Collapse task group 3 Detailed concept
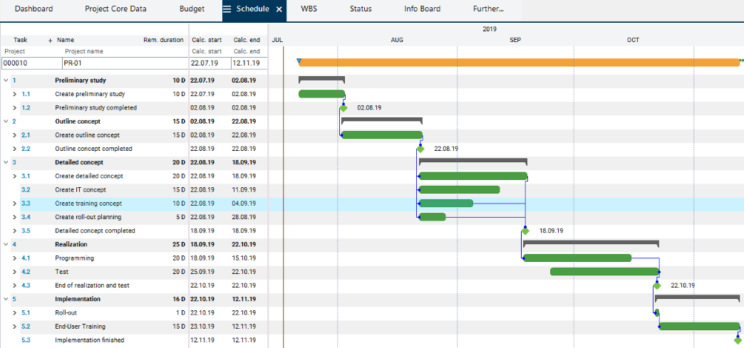Viewport: 744px width, 348px height. pos(6,162)
